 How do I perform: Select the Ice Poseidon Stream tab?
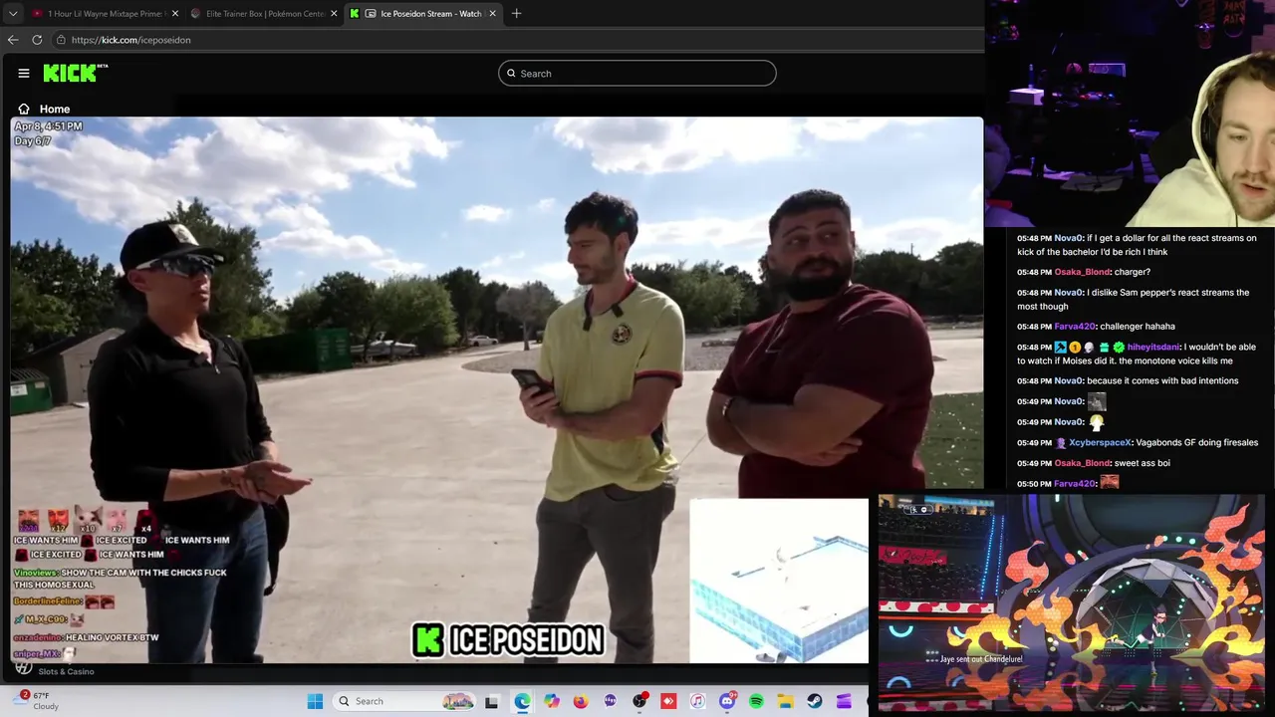click(421, 13)
